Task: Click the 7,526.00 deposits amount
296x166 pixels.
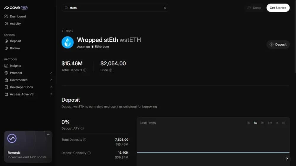Action: pos(122,140)
